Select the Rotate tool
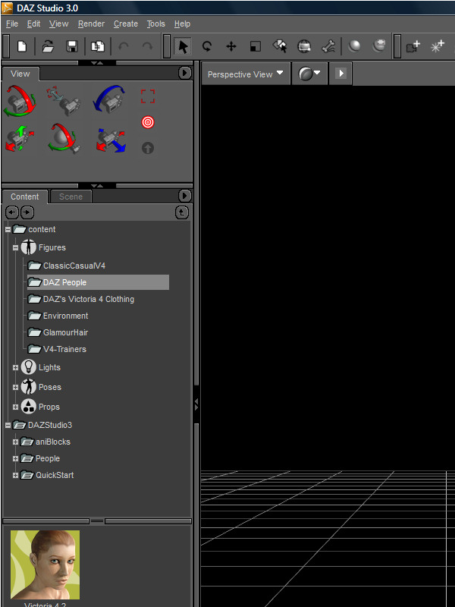Viewport: 455px width, 607px height. (x=207, y=46)
